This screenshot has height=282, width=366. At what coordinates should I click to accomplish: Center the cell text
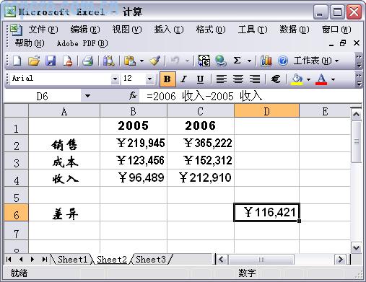coord(238,79)
